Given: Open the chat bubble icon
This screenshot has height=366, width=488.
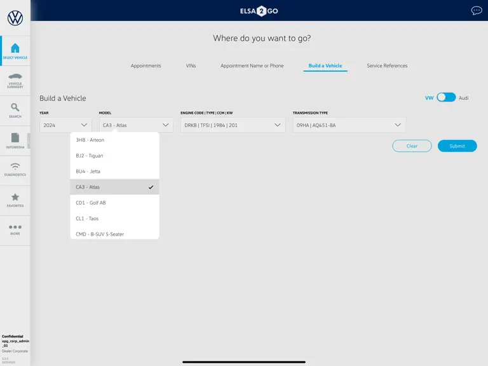Looking at the screenshot, I should click(476, 11).
